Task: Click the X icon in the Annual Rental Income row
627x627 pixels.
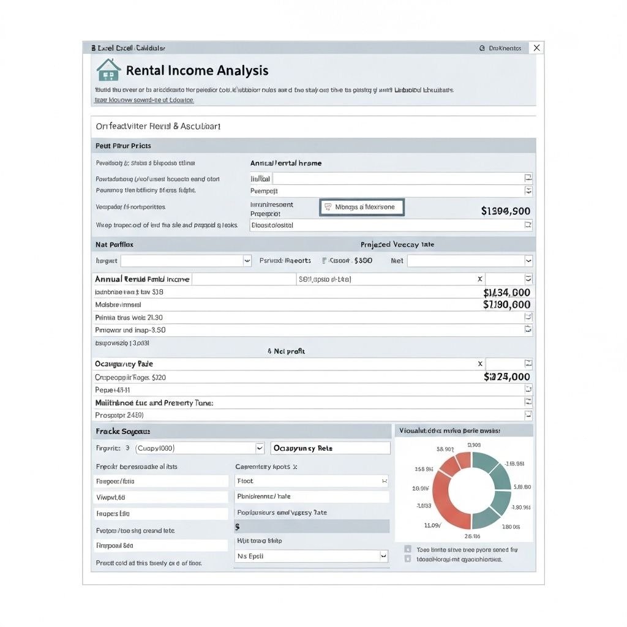Action: [479, 279]
